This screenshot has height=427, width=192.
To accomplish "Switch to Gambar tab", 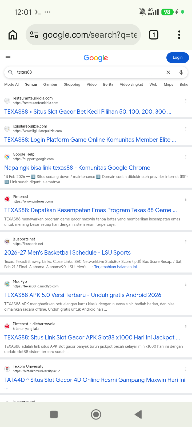I will click(50, 84).
